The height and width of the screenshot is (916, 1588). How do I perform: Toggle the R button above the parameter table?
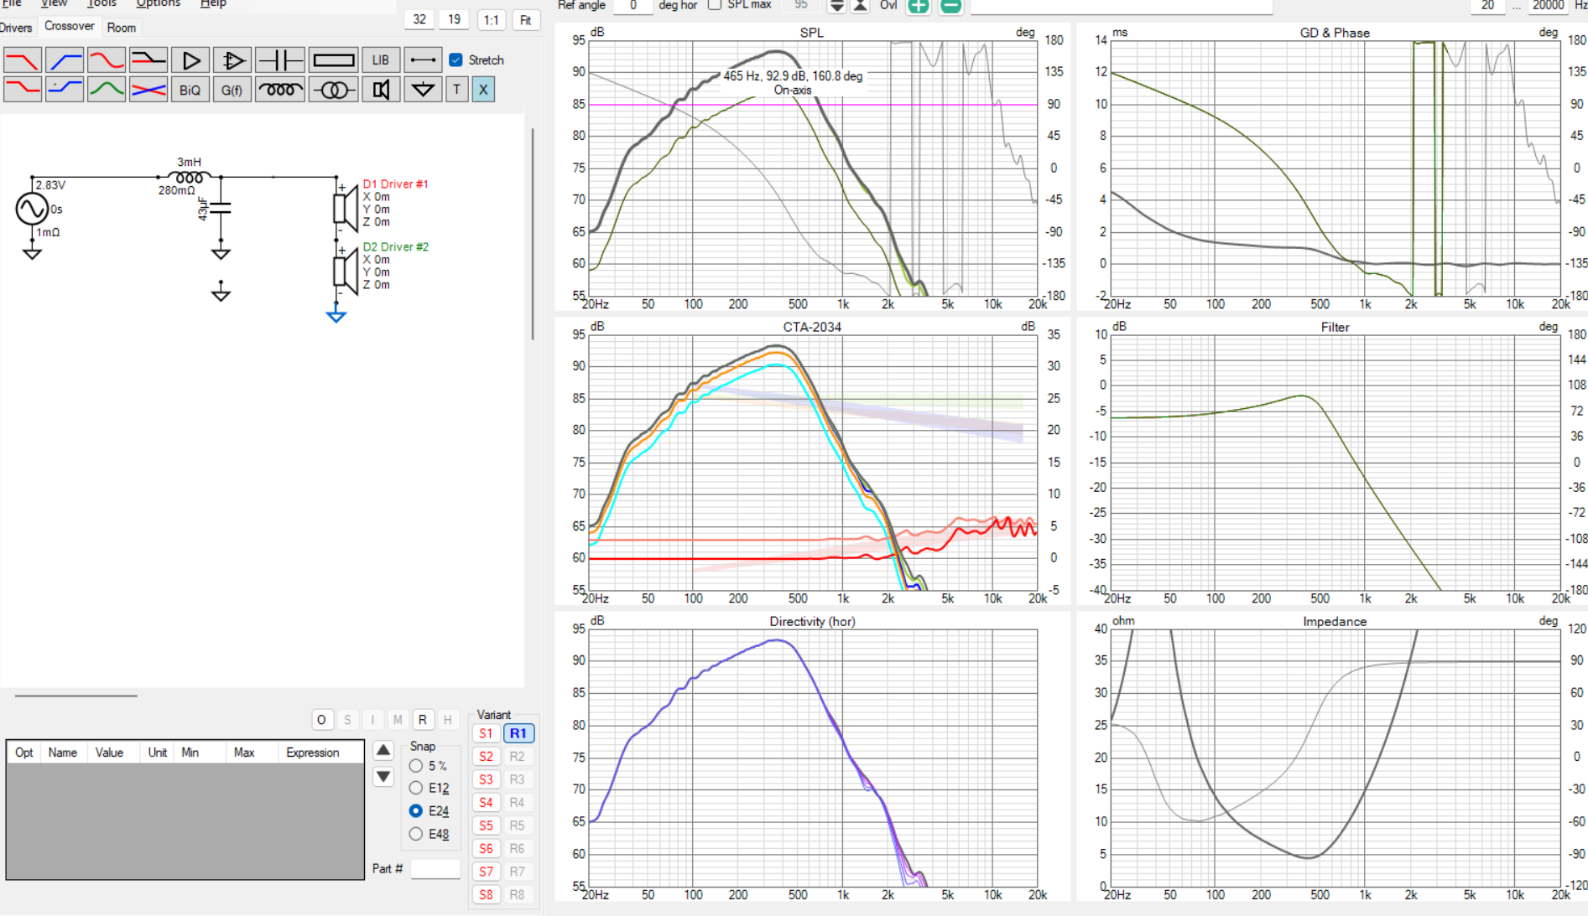click(423, 720)
